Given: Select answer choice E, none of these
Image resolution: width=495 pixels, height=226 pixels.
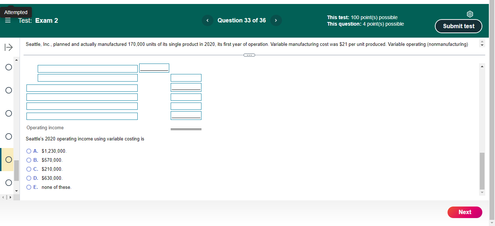Looking at the screenshot, I should (29, 187).
